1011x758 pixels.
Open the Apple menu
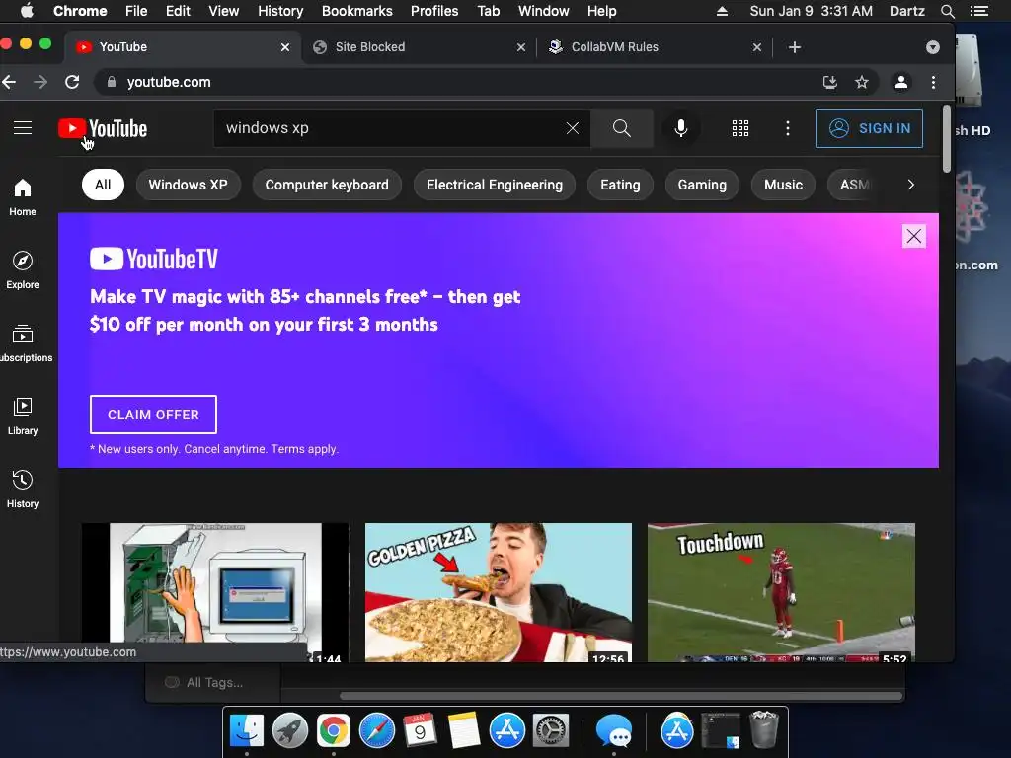pos(27,11)
